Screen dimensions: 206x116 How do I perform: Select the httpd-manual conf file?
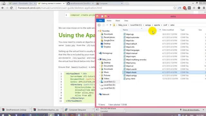(132, 53)
